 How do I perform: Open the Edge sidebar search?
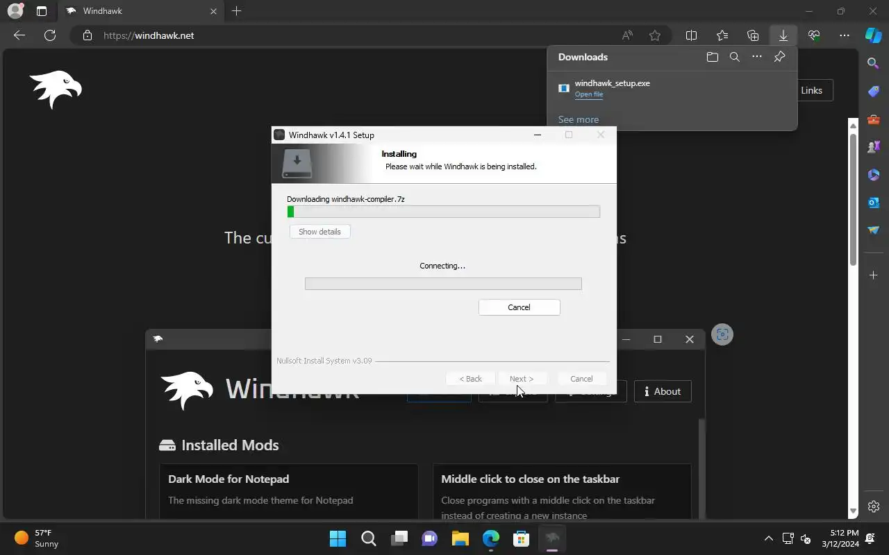coord(874,63)
